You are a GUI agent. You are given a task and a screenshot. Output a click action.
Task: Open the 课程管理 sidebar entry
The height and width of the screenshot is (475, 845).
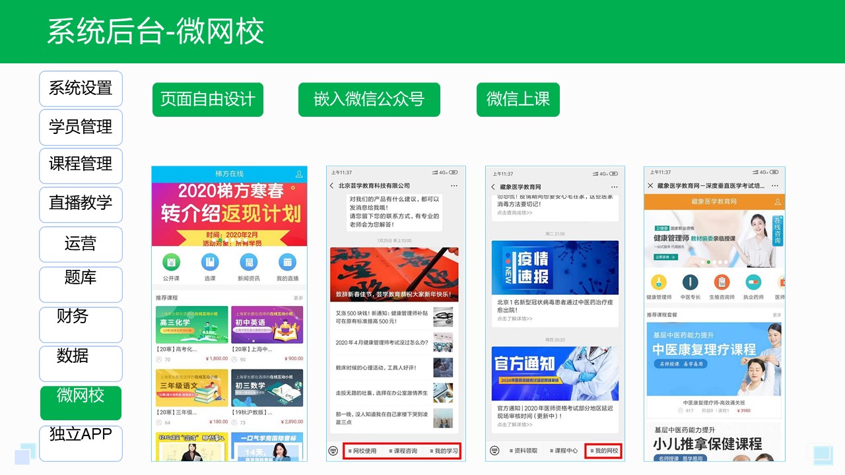[x=81, y=166]
